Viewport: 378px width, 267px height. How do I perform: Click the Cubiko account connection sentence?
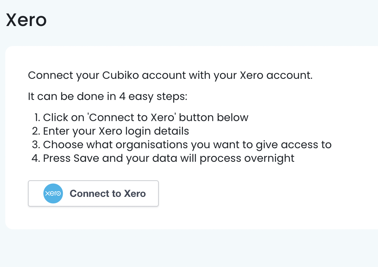click(x=170, y=75)
